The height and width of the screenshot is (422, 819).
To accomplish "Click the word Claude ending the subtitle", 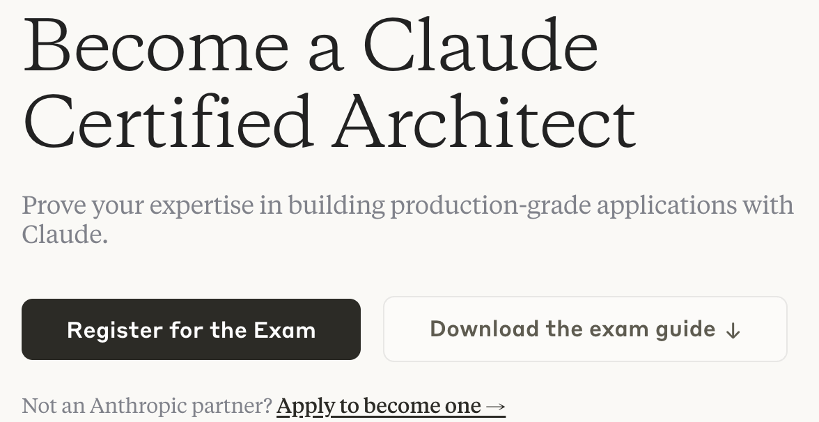I will tap(65, 234).
